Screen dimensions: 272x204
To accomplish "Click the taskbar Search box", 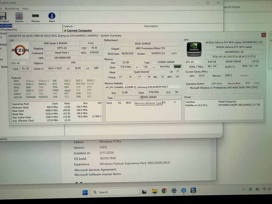I will 115,192.
